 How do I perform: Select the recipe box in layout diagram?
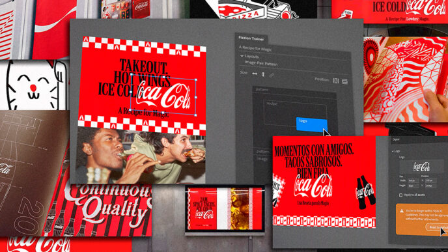[295, 113]
